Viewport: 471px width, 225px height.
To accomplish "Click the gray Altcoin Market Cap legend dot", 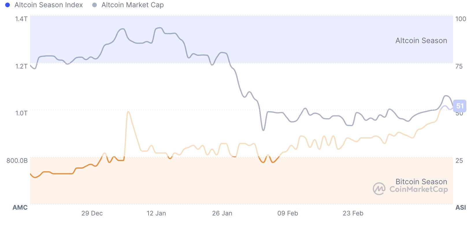I will pos(94,5).
